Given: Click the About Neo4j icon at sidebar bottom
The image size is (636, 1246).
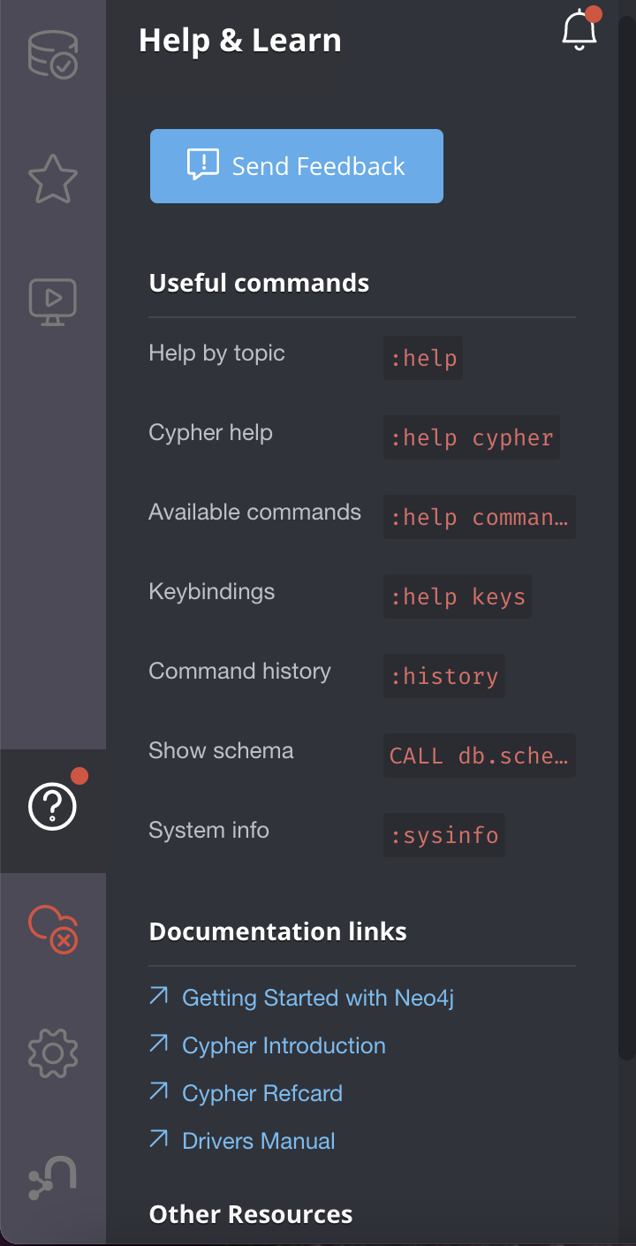Looking at the screenshot, I should pyautogui.click(x=53, y=1176).
